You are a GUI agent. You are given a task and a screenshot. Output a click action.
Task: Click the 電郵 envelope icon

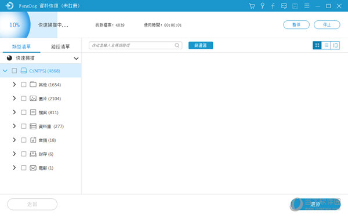[33, 168]
